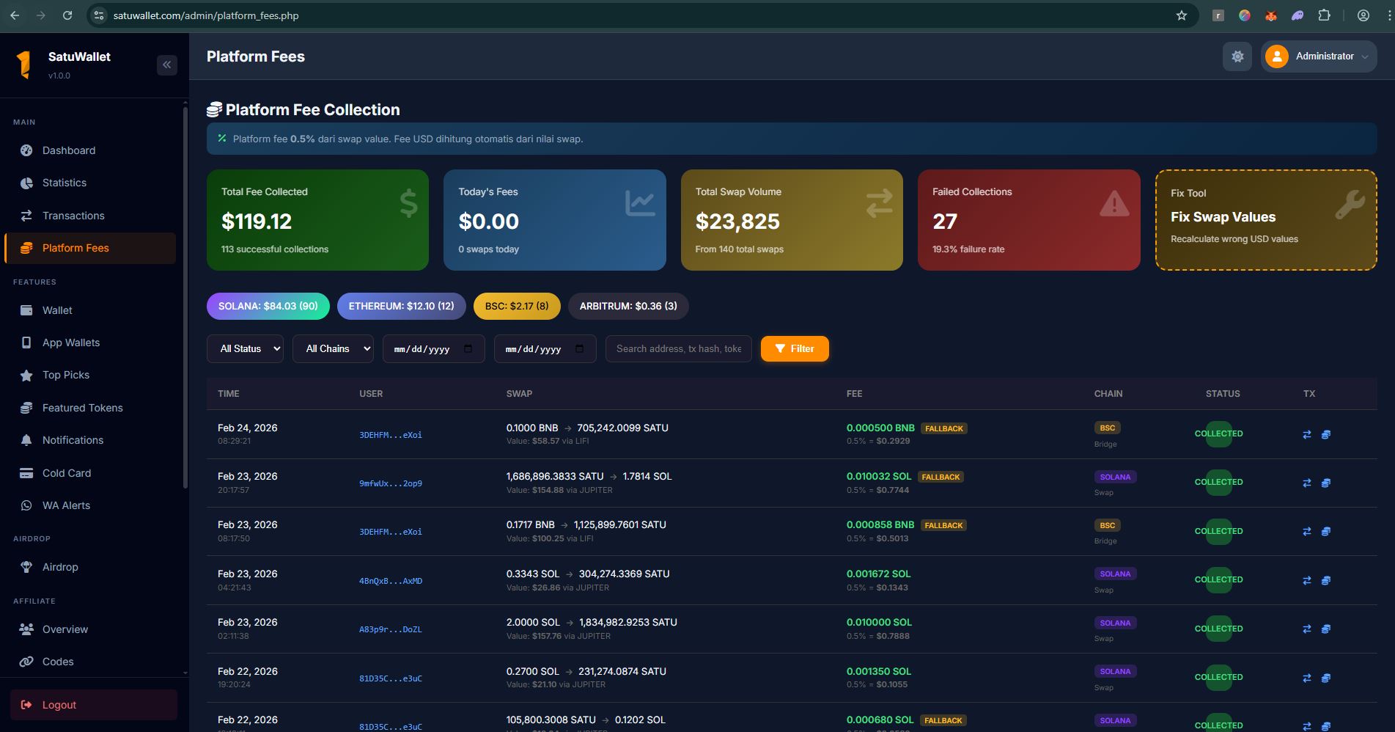The height and width of the screenshot is (732, 1395).
Task: Open Fix Swap Values tool card
Action: [x=1265, y=220]
